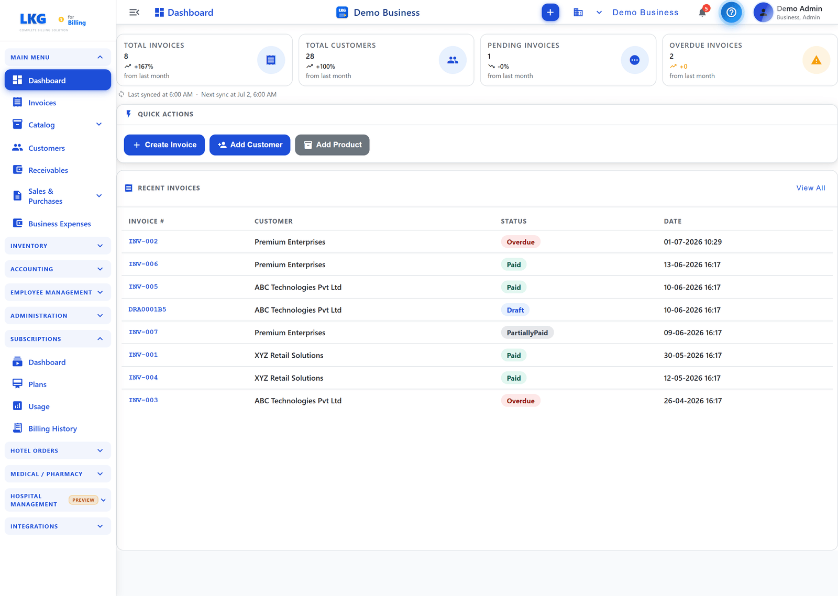Screen dimensions: 838x596
Task: Open notifications bell icon
Action: point(702,13)
